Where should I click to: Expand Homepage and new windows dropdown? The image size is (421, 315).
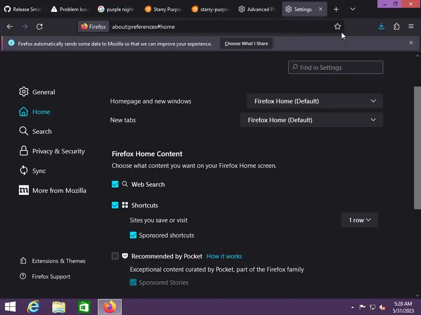point(315,101)
